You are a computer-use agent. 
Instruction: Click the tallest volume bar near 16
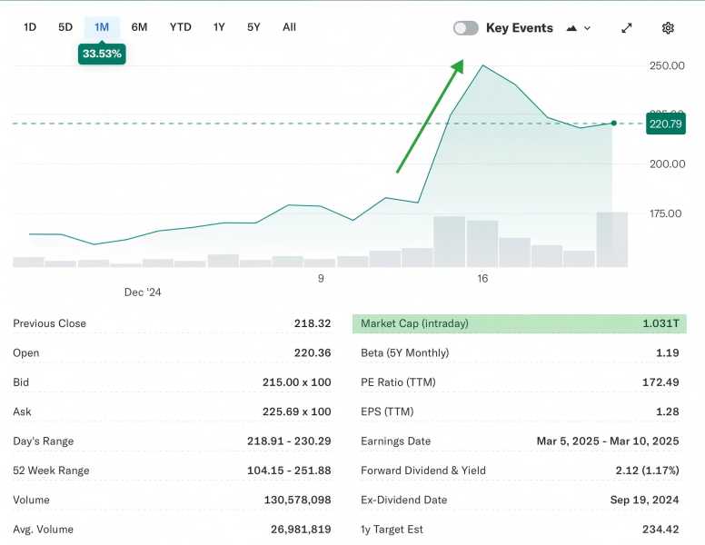[449, 242]
